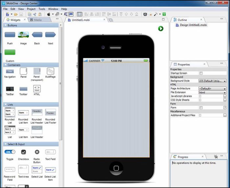The image size is (230, 188).
Task: Open the Project menu
Action: 31,9
